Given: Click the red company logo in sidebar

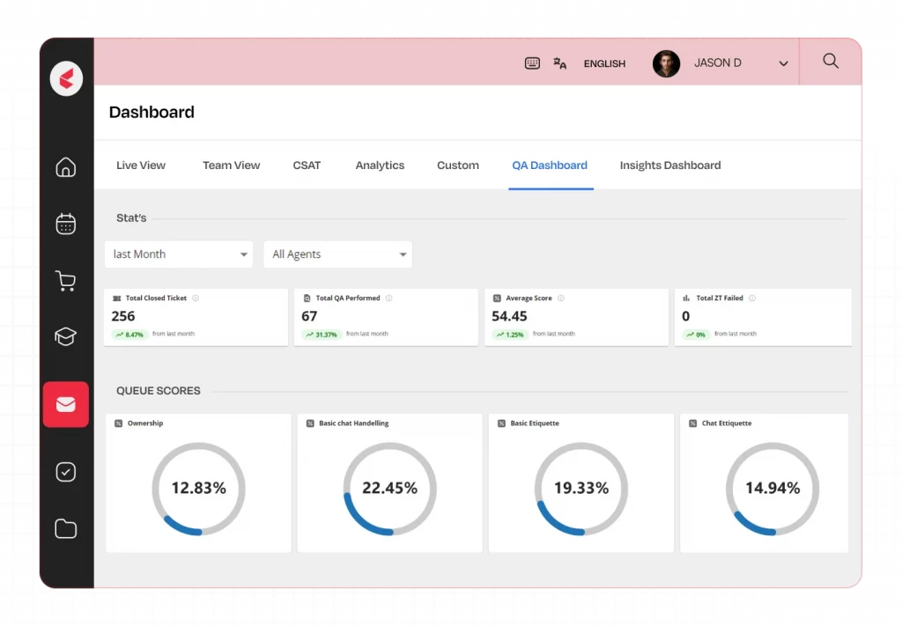Looking at the screenshot, I should pyautogui.click(x=66, y=78).
